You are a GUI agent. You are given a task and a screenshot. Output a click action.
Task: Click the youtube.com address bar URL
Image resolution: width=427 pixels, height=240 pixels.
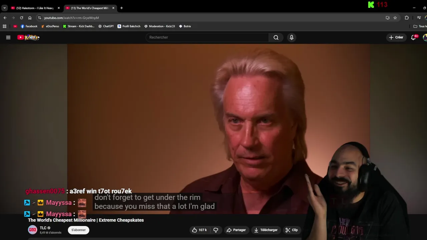71,18
